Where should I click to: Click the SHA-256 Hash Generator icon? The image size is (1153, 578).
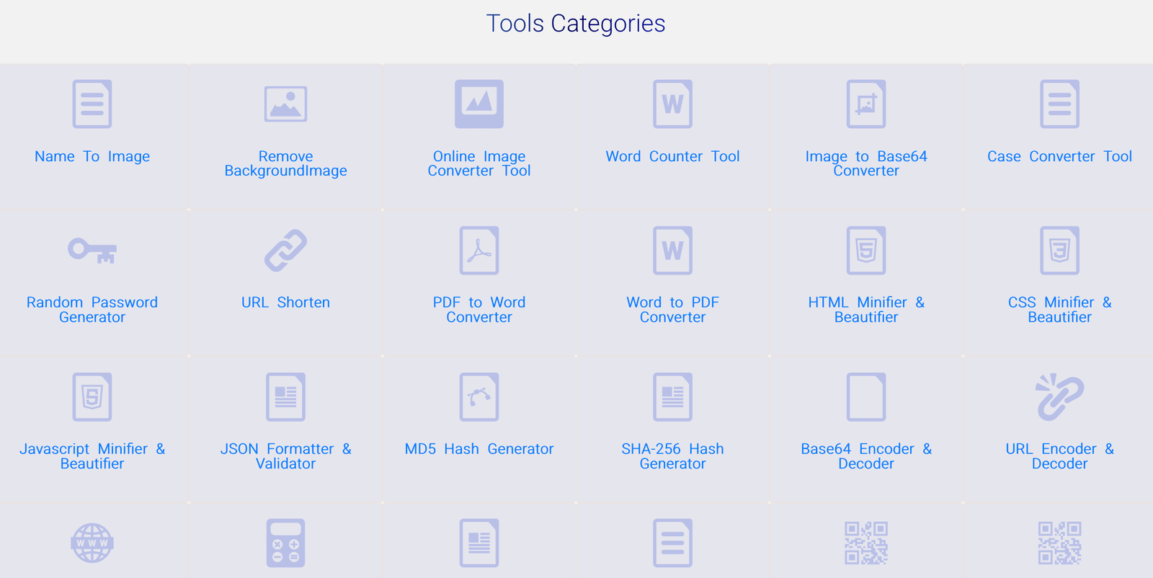(672, 397)
